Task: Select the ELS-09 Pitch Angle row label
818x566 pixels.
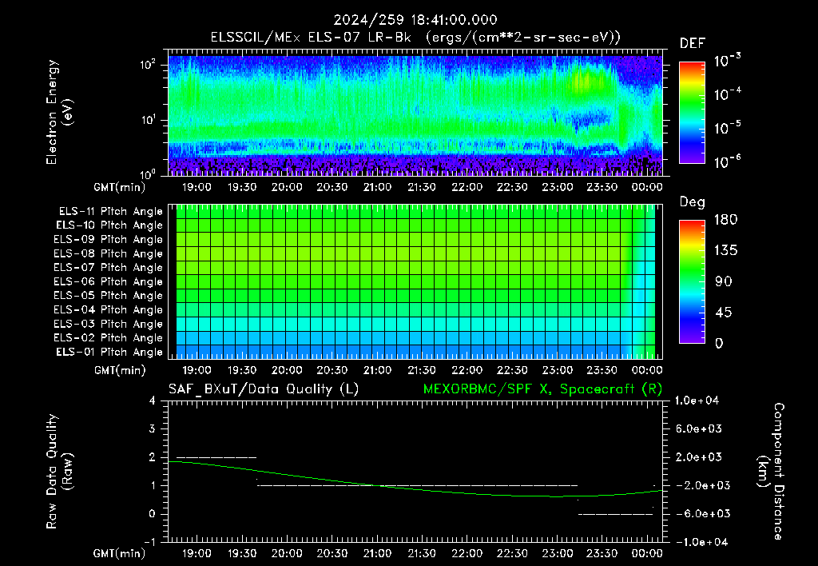Action: point(109,240)
